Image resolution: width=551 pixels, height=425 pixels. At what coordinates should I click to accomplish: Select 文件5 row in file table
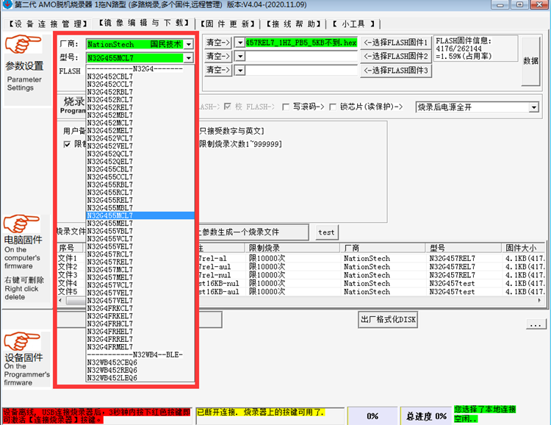(301, 292)
